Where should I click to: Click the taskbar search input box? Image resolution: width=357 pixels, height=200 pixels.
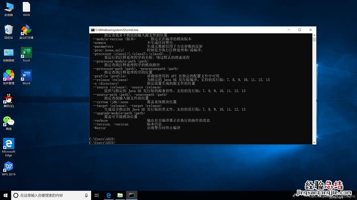tap(48, 195)
